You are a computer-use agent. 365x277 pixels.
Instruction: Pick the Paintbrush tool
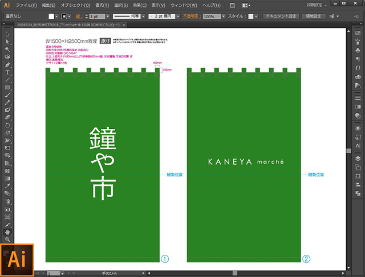click(x=8, y=95)
